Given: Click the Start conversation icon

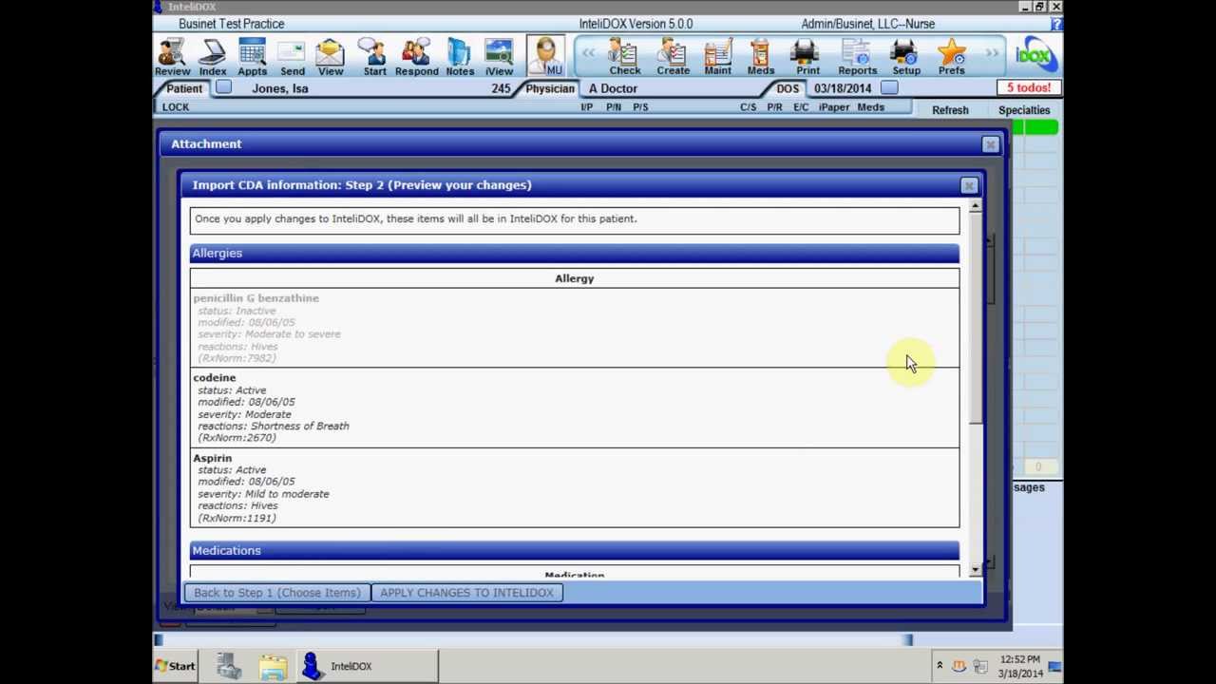Looking at the screenshot, I should point(374,57).
